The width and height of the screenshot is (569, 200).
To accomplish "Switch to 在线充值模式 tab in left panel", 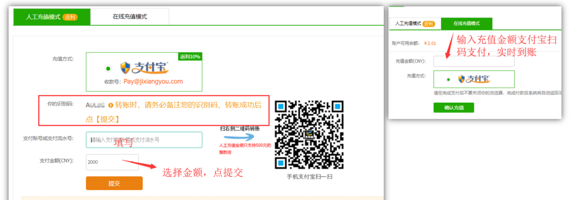I will pos(130,17).
